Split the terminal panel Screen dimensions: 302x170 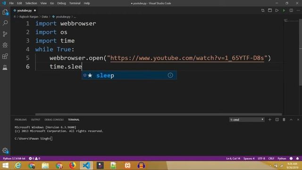click(x=277, y=119)
